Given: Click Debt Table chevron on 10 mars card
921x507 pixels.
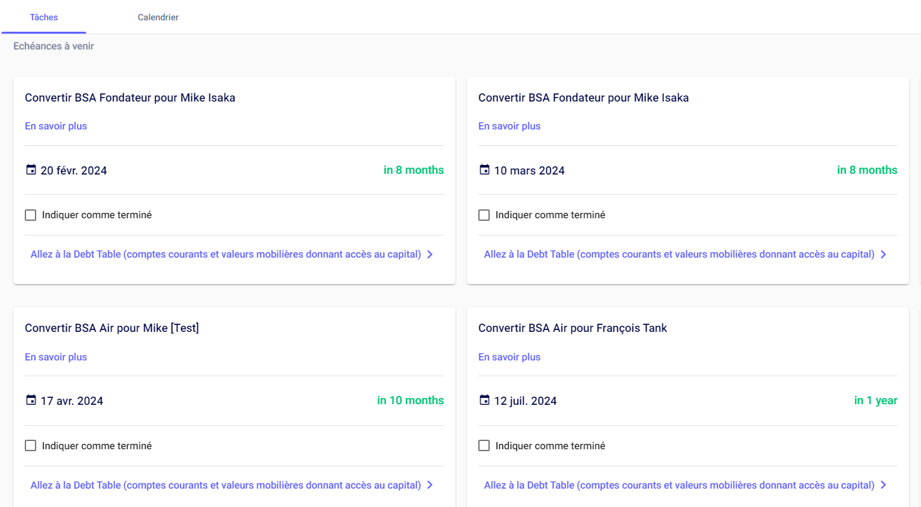Looking at the screenshot, I should (x=884, y=254).
